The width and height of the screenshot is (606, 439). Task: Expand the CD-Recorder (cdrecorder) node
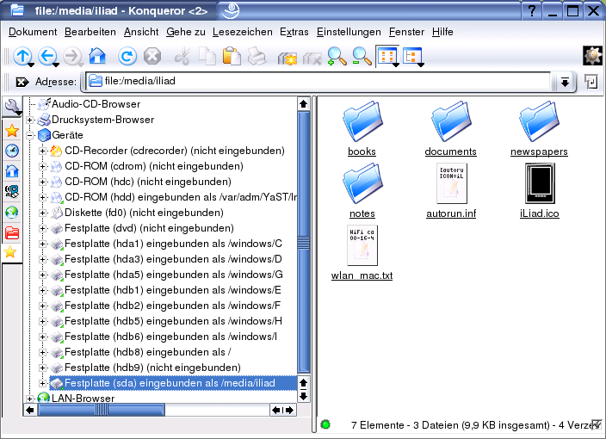42,151
